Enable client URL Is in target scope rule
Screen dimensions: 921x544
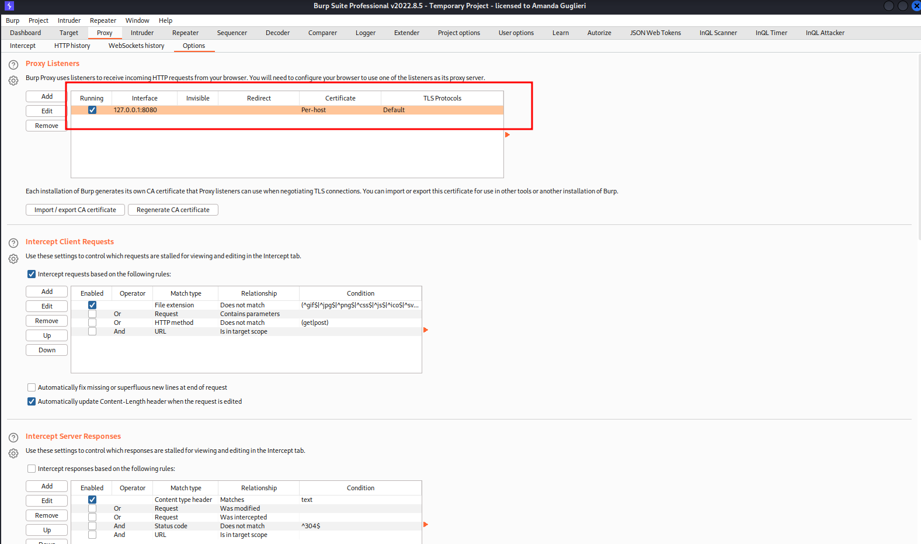point(92,331)
